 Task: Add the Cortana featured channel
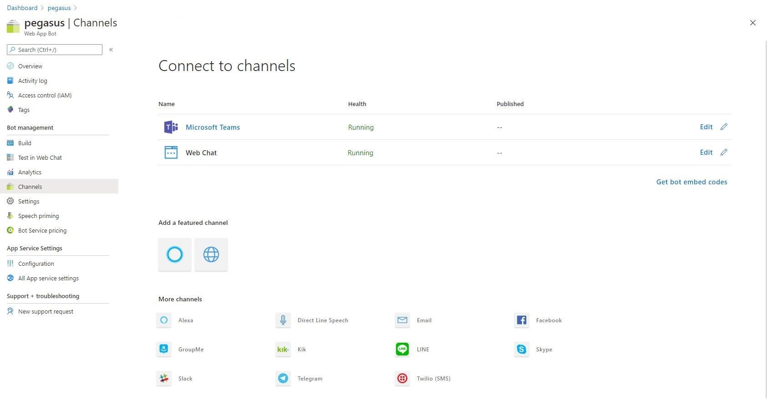[175, 254]
